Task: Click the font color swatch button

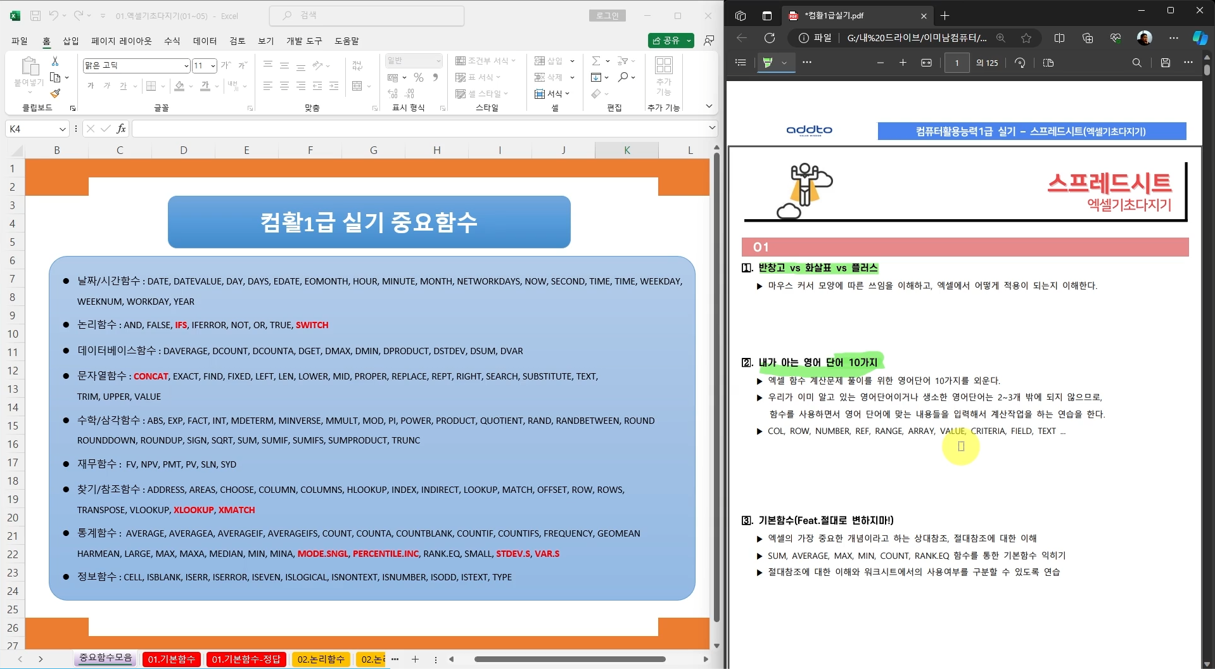Action: pos(205,86)
